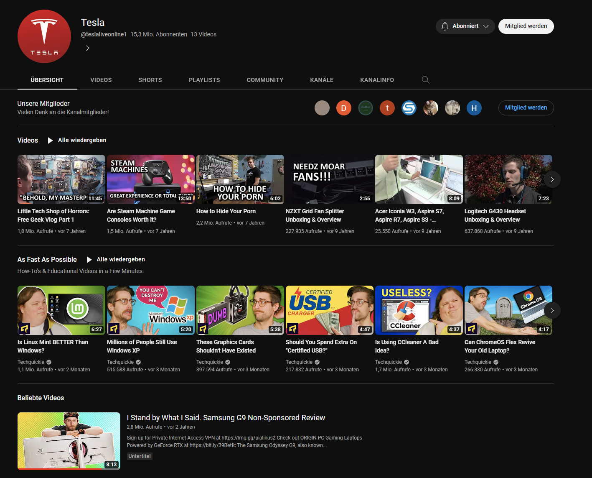Open the 'As Fast As Possible' playlist title
This screenshot has width=592, height=478.
click(47, 260)
